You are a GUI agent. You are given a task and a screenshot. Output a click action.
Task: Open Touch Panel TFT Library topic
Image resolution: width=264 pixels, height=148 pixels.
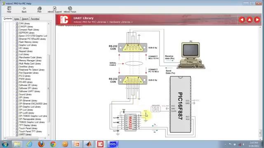tap(30, 132)
